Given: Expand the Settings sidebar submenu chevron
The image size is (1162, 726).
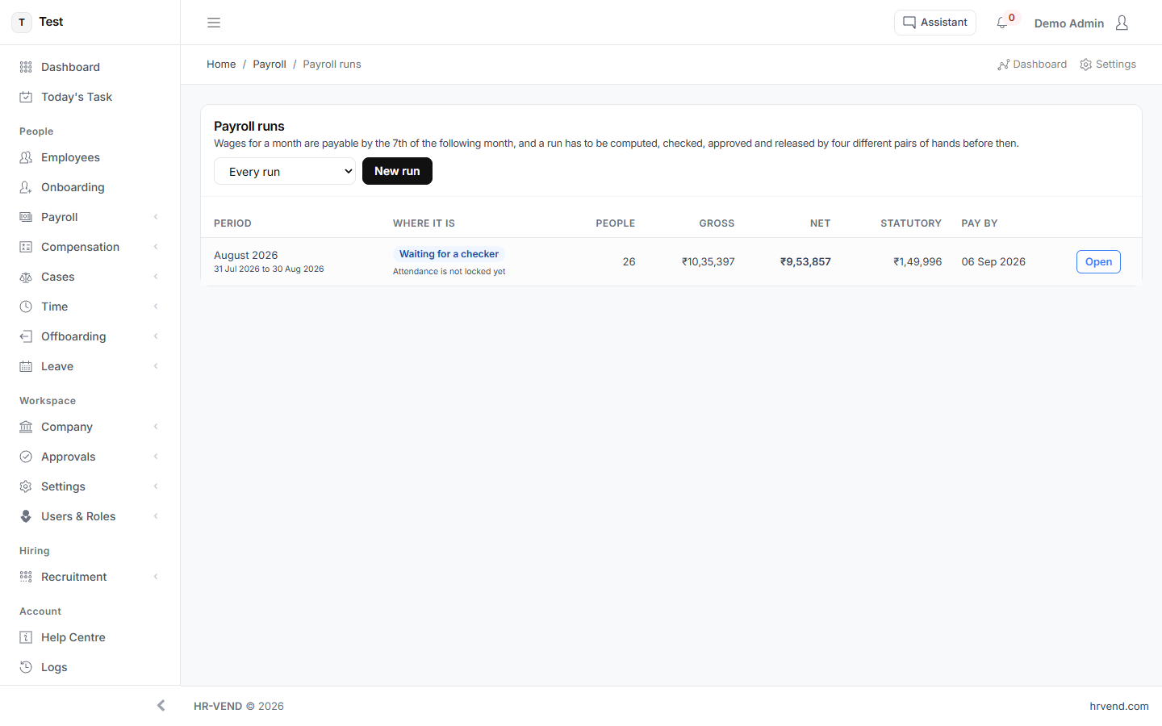Looking at the screenshot, I should tap(156, 486).
